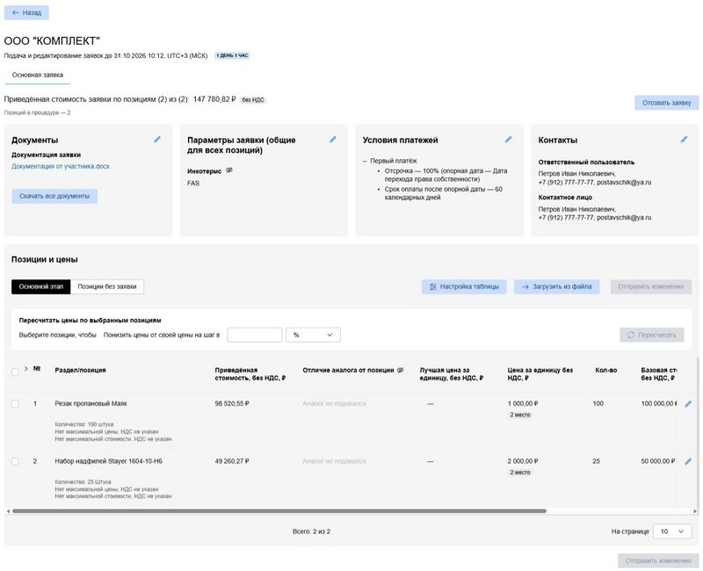Click the 49 260,27 ₽ cost cell

click(x=232, y=461)
